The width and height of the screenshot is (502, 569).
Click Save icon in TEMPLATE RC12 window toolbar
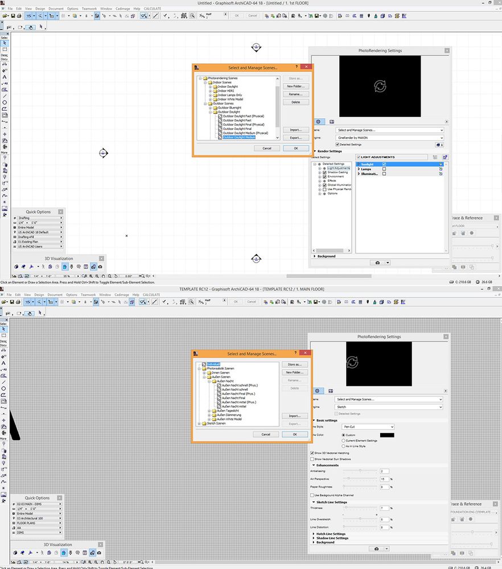coord(12,302)
